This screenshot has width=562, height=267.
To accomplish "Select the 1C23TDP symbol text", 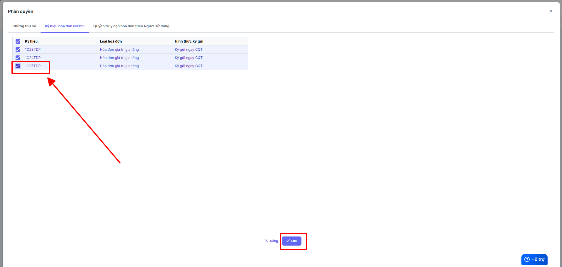I will click(33, 50).
